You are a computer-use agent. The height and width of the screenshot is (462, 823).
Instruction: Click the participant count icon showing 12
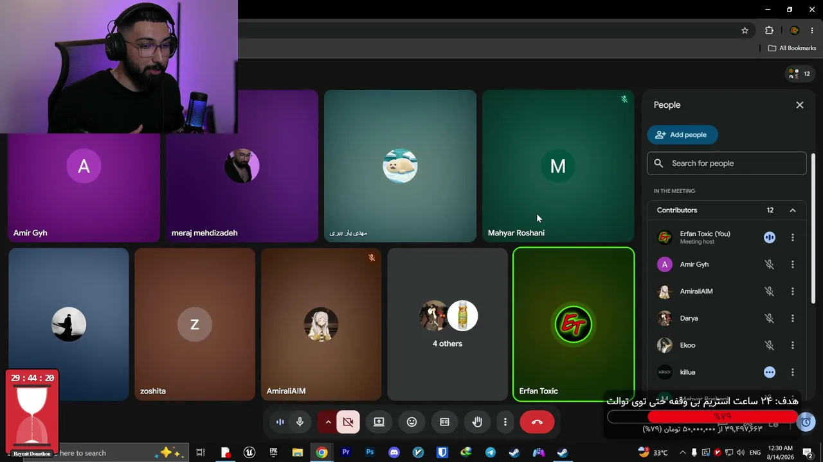[800, 74]
